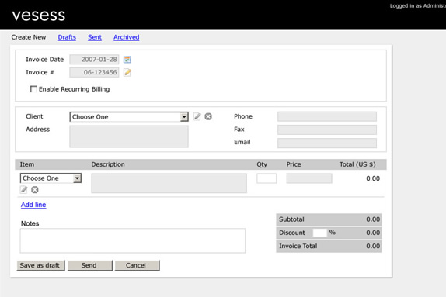This screenshot has width=446, height=297.
Task: Click the Save as draft button
Action: (x=40, y=265)
